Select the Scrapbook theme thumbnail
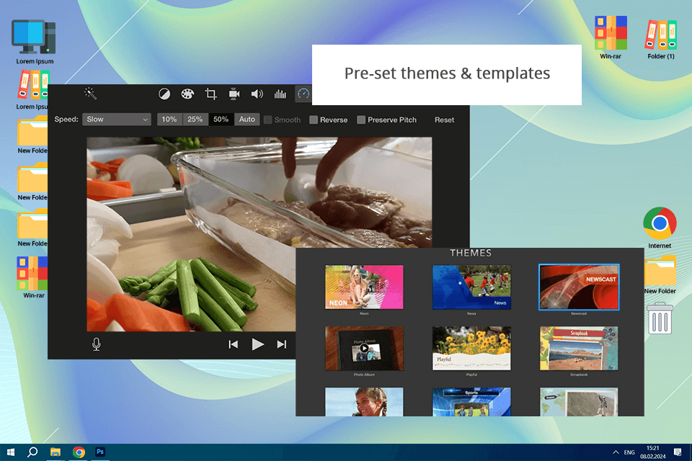This screenshot has height=461, width=692. click(x=579, y=348)
